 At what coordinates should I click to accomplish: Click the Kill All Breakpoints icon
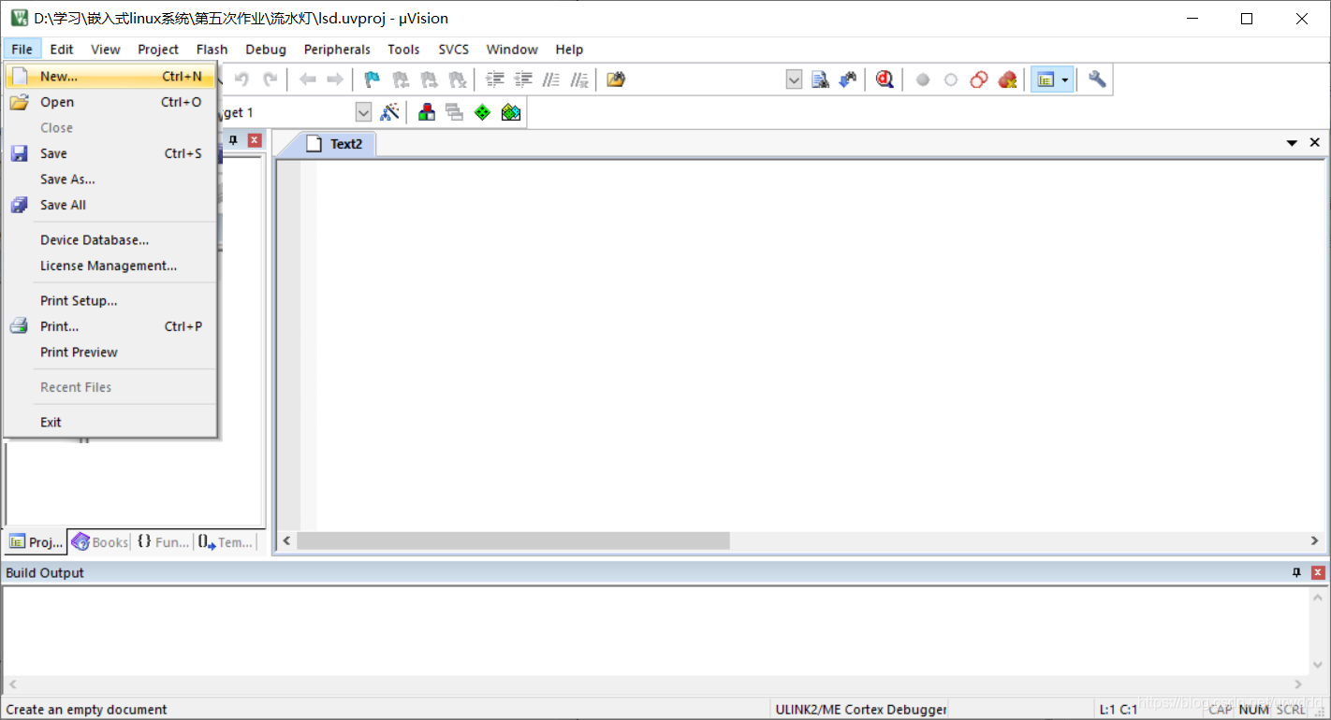pos(1007,79)
